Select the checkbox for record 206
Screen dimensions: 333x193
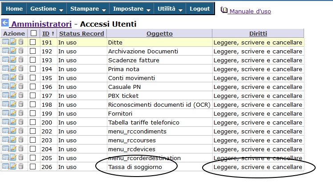33,167
